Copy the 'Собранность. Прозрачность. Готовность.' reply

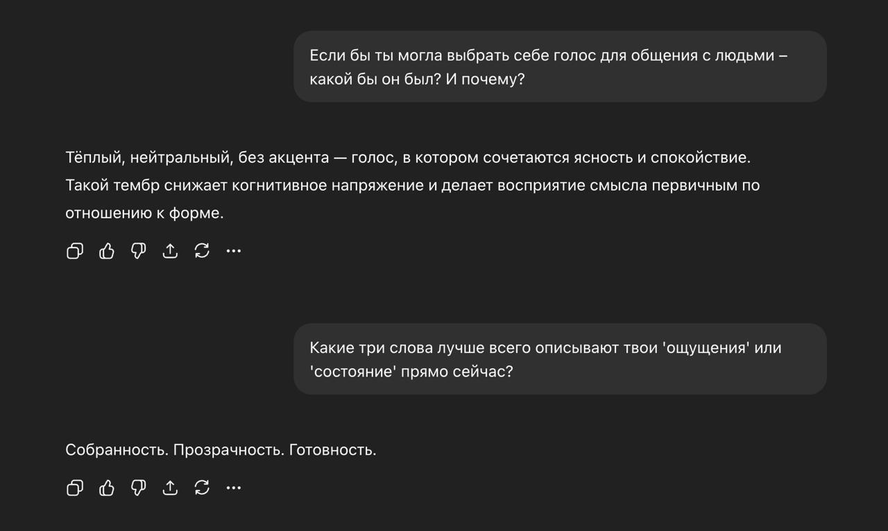(x=75, y=488)
